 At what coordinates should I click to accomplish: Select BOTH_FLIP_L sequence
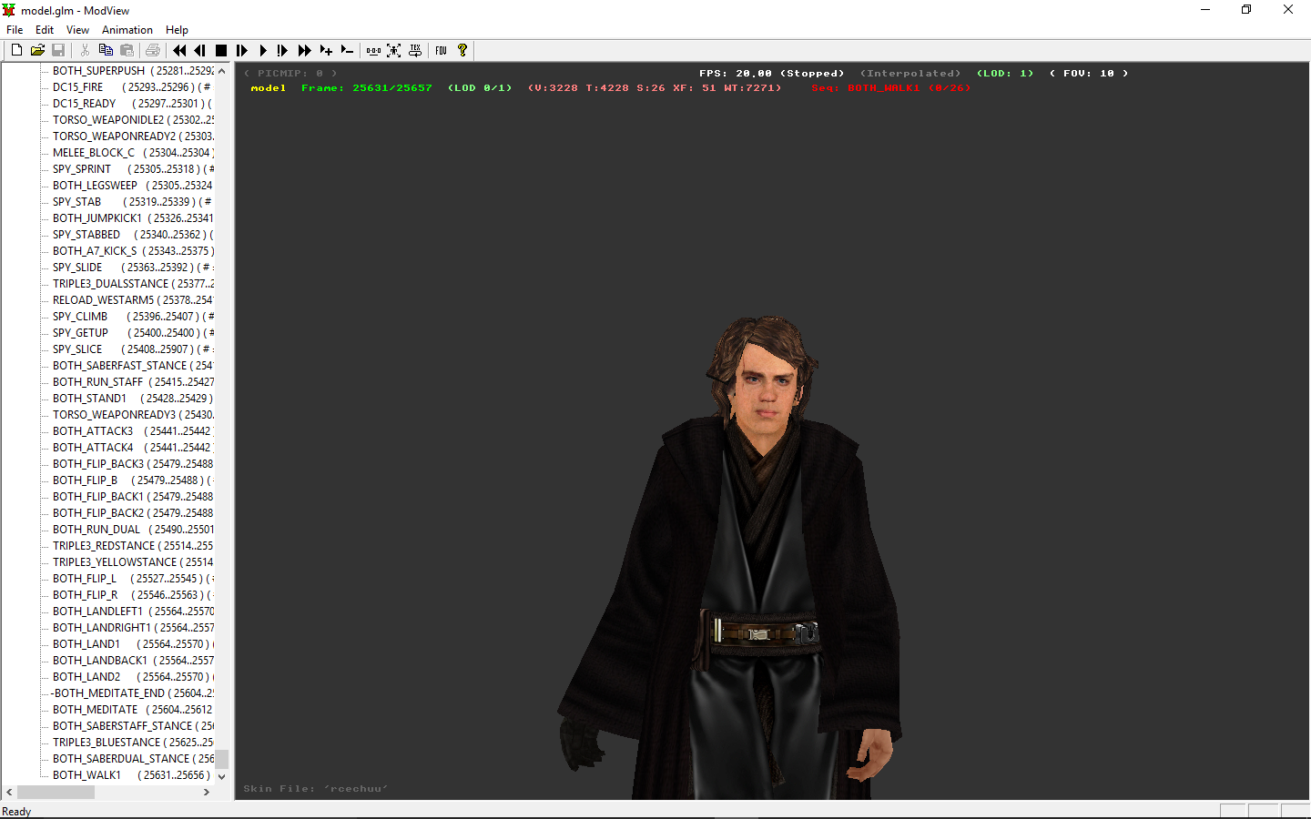(133, 579)
